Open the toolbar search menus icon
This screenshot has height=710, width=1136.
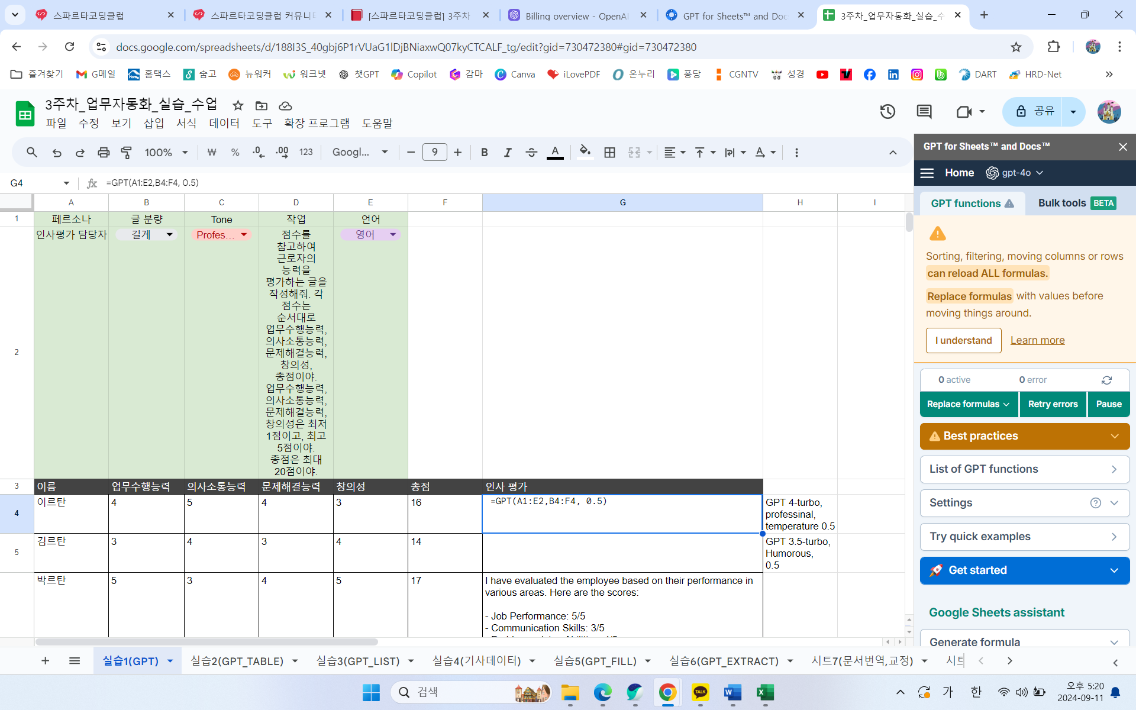click(32, 153)
